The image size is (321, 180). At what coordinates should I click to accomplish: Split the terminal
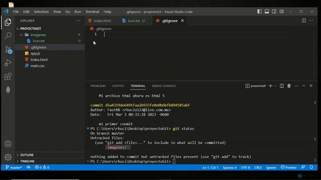282,86
